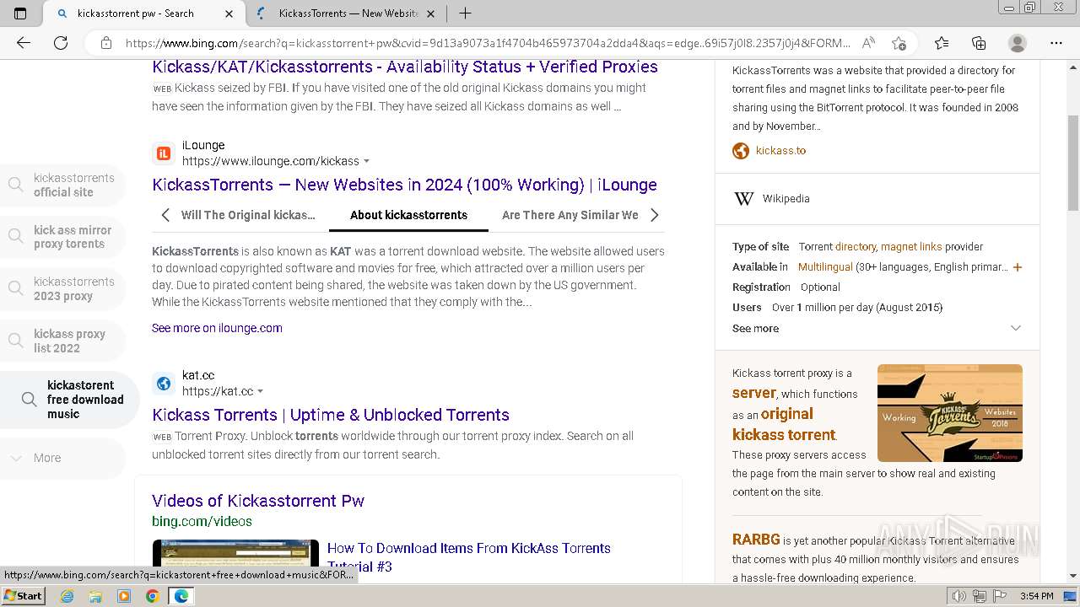The image size is (1080, 607).
Task: Search related 'kickass proxy list 2022' suggestion
Action: coord(62,341)
